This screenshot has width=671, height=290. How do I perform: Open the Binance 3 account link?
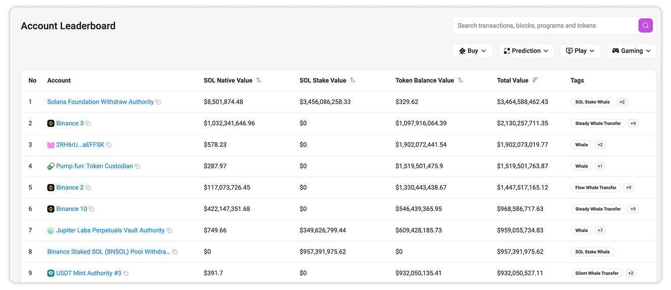tap(70, 123)
